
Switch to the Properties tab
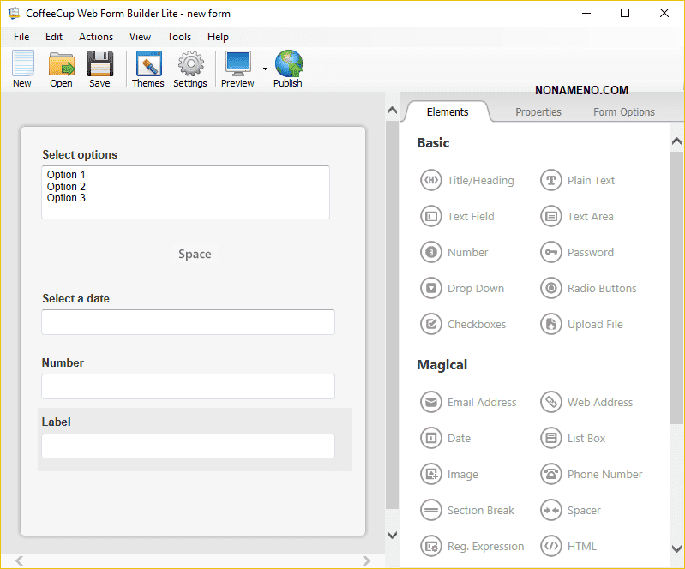pos(538,112)
